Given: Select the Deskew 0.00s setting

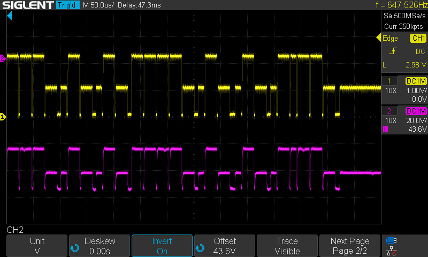Looking at the screenshot, I should tap(100, 246).
